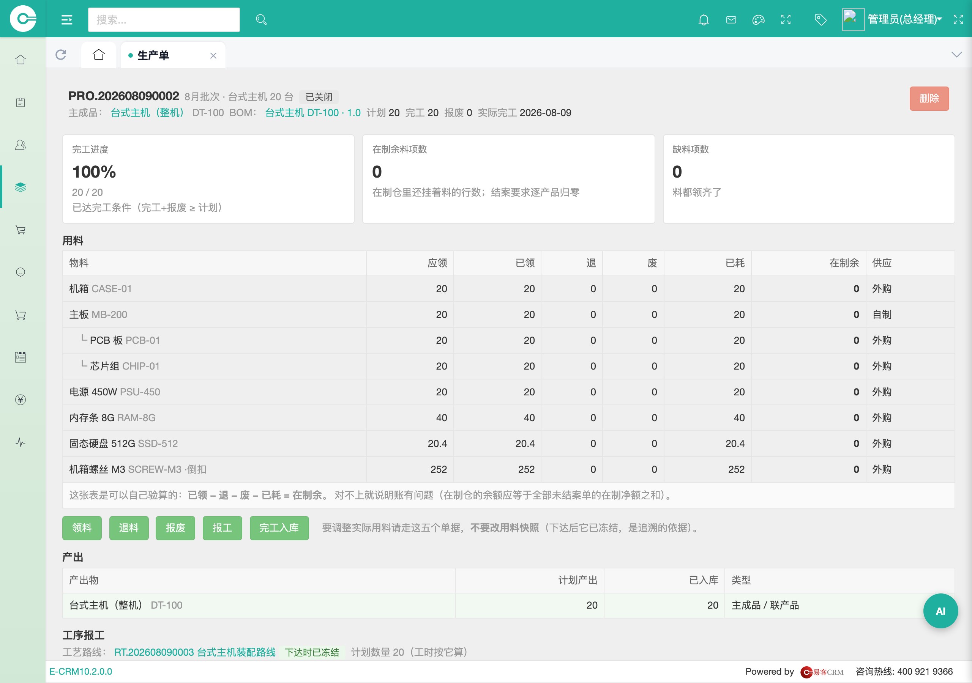The image size is (972, 683).
Task: Open the sidebar yen finance icon
Action: click(x=21, y=400)
